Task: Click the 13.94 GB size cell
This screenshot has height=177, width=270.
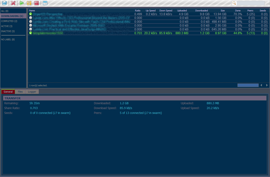Action: click(220, 14)
